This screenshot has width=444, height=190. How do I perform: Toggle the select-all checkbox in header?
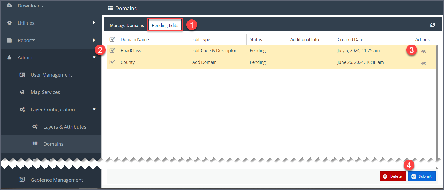click(112, 39)
